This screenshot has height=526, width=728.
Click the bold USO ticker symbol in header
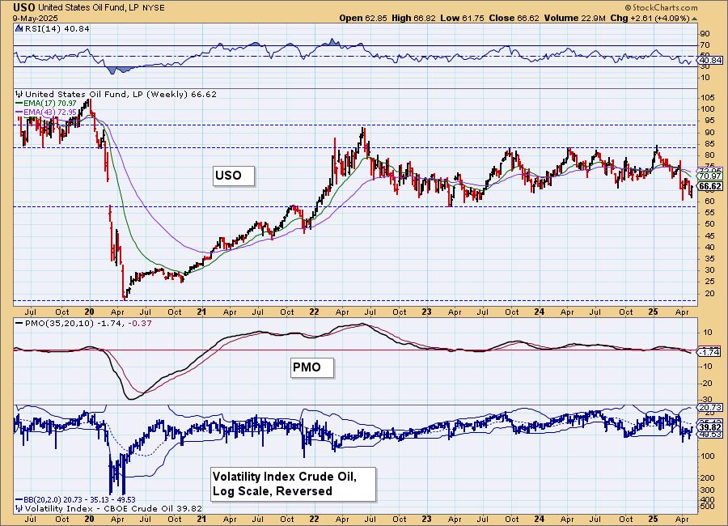(x=24, y=7)
